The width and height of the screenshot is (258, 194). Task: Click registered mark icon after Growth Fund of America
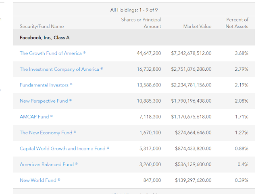(84, 53)
